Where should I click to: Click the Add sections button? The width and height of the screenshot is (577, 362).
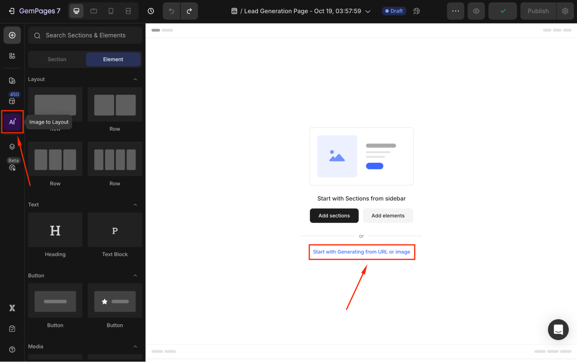[x=334, y=216]
